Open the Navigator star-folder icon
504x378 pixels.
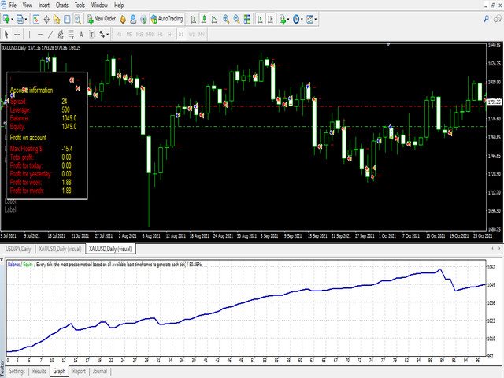pos(57,19)
